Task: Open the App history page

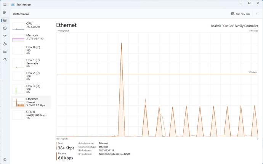Action: (5, 28)
